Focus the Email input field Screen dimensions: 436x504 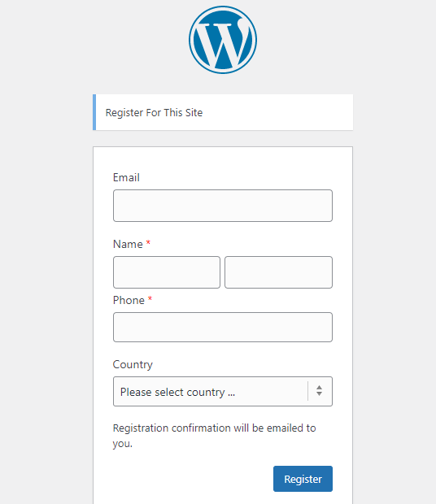click(x=223, y=206)
